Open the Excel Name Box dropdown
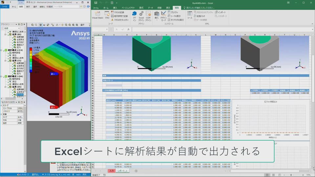This screenshot has width=315, height=177. click(107, 29)
